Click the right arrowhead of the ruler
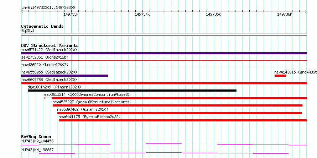 306,11
